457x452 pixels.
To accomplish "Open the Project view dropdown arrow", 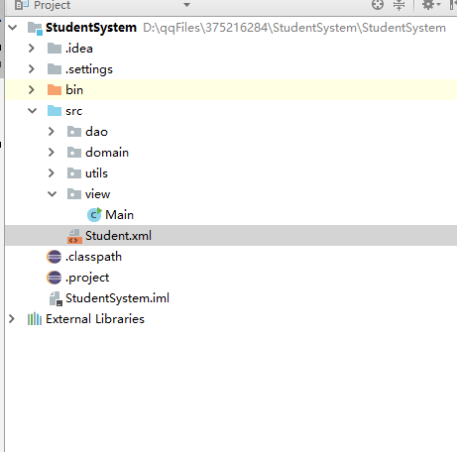I will (186, 5).
